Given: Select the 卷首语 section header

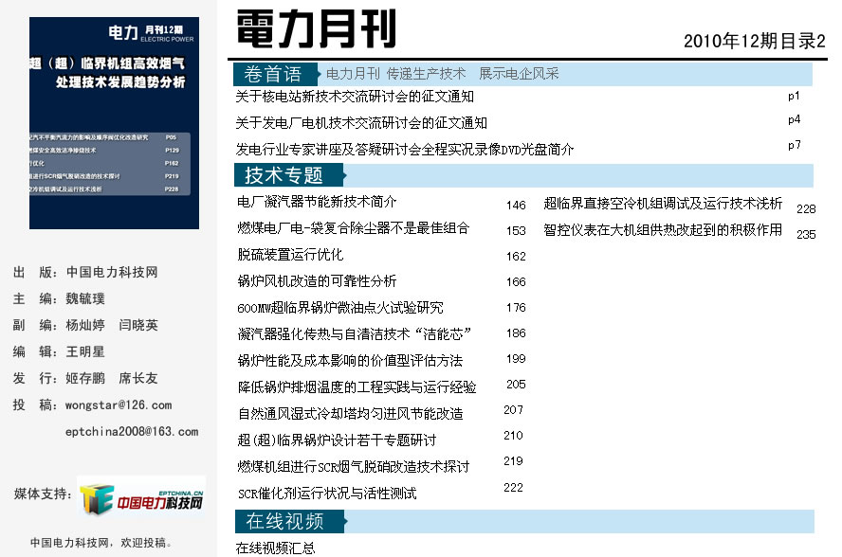Looking at the screenshot, I should pyautogui.click(x=275, y=74).
